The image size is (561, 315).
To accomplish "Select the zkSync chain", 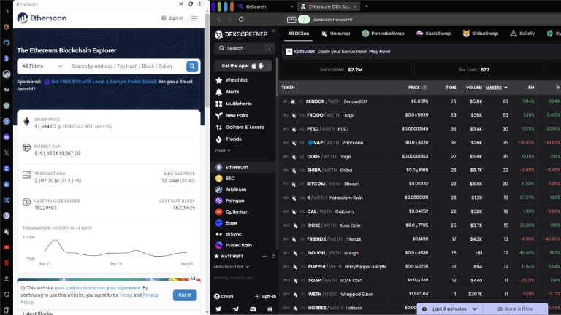I will coord(229,234).
